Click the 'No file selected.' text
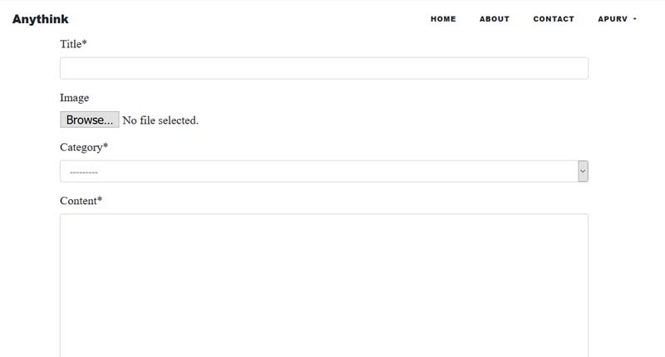The width and height of the screenshot is (665, 357). click(160, 120)
